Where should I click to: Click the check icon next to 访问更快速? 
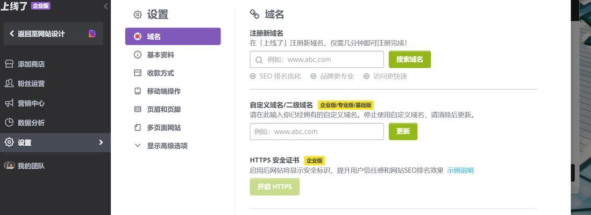[366, 76]
